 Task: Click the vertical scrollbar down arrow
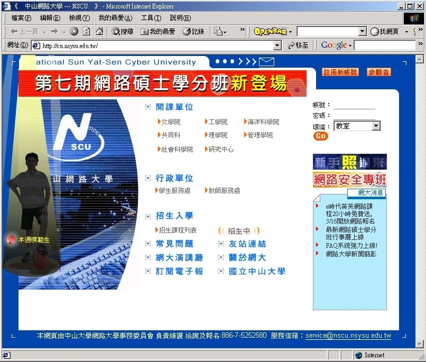point(420,344)
